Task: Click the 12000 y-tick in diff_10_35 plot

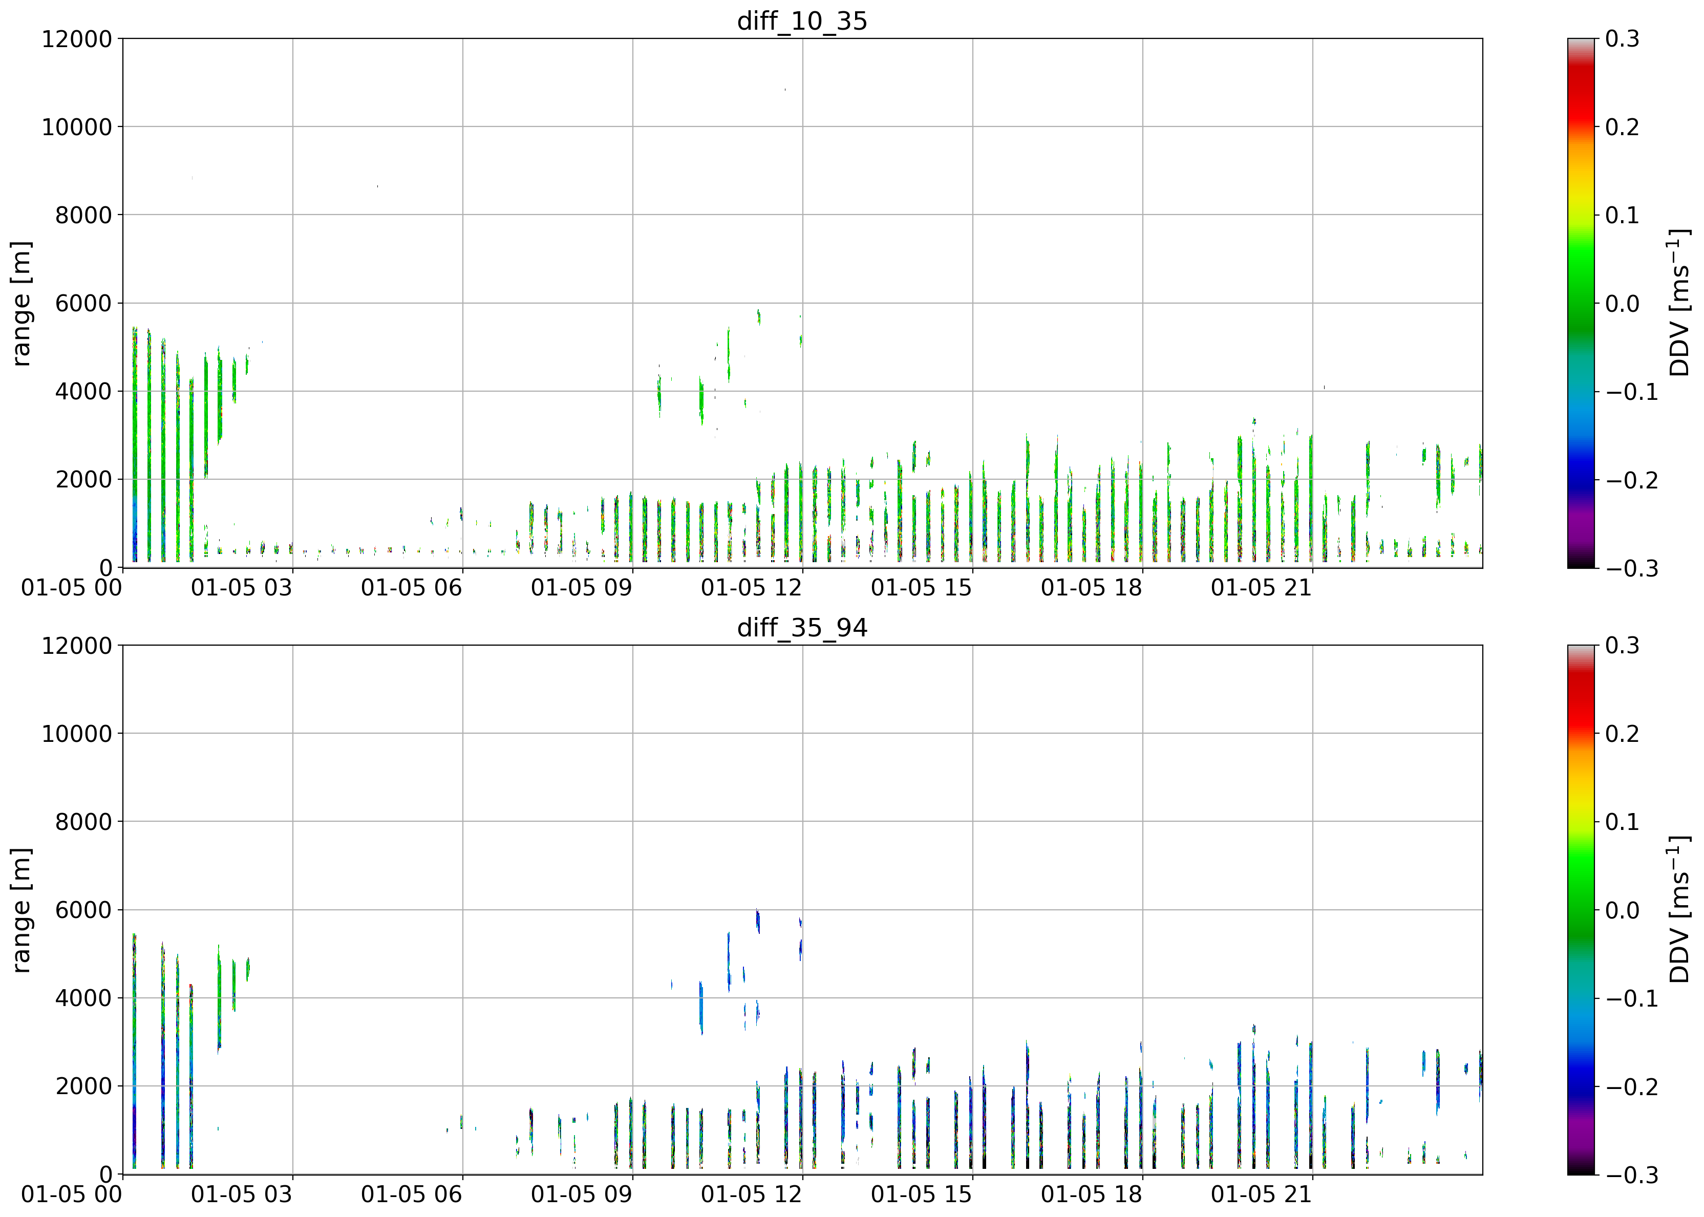Action: click(76, 39)
